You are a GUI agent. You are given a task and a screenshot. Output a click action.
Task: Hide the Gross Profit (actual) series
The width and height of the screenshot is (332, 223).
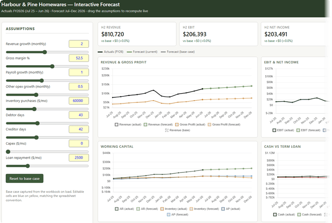pyautogui.click(x=190, y=124)
